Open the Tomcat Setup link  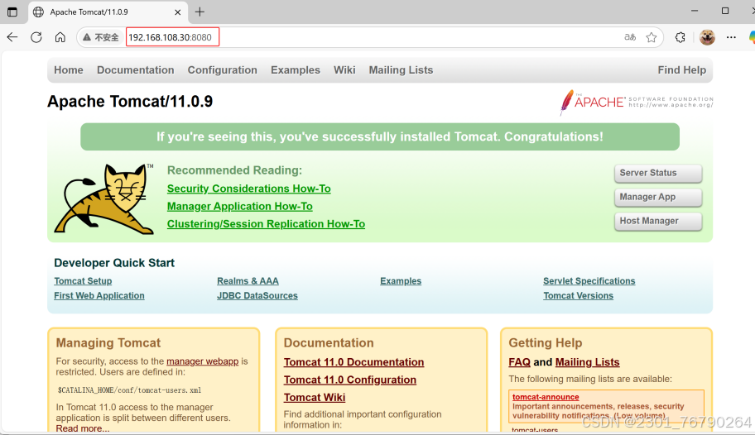(83, 281)
